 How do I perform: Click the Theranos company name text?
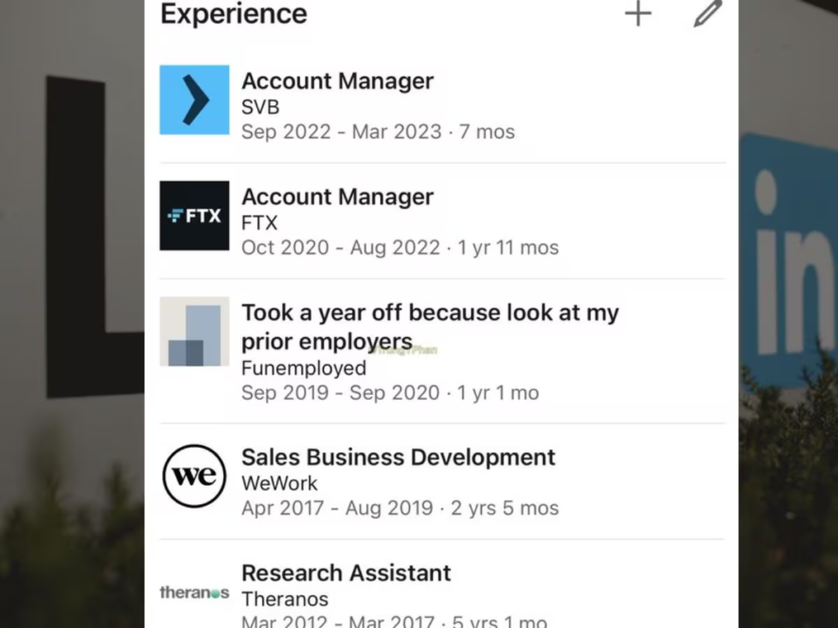pyautogui.click(x=285, y=599)
